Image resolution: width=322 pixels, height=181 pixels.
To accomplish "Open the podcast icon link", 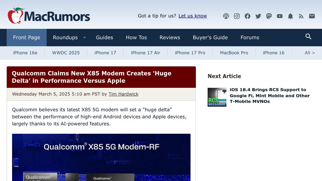I will pyautogui.click(x=226, y=16).
